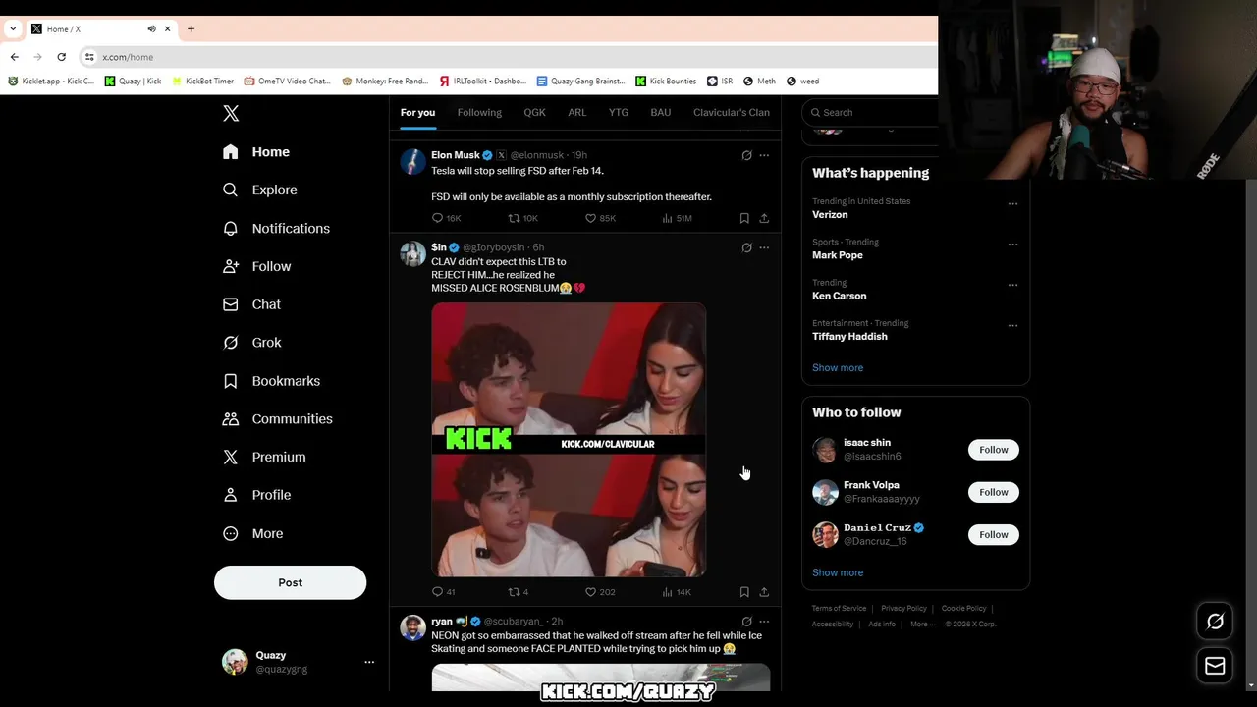
Task: Go back in browser history
Action: (x=15, y=57)
